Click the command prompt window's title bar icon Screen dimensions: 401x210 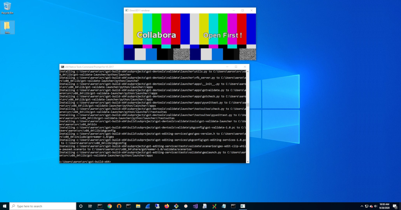[x=62, y=67]
